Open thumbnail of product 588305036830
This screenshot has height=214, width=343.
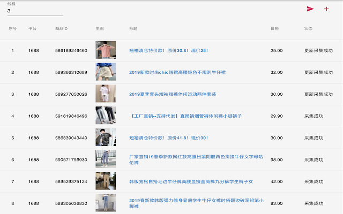(106, 203)
